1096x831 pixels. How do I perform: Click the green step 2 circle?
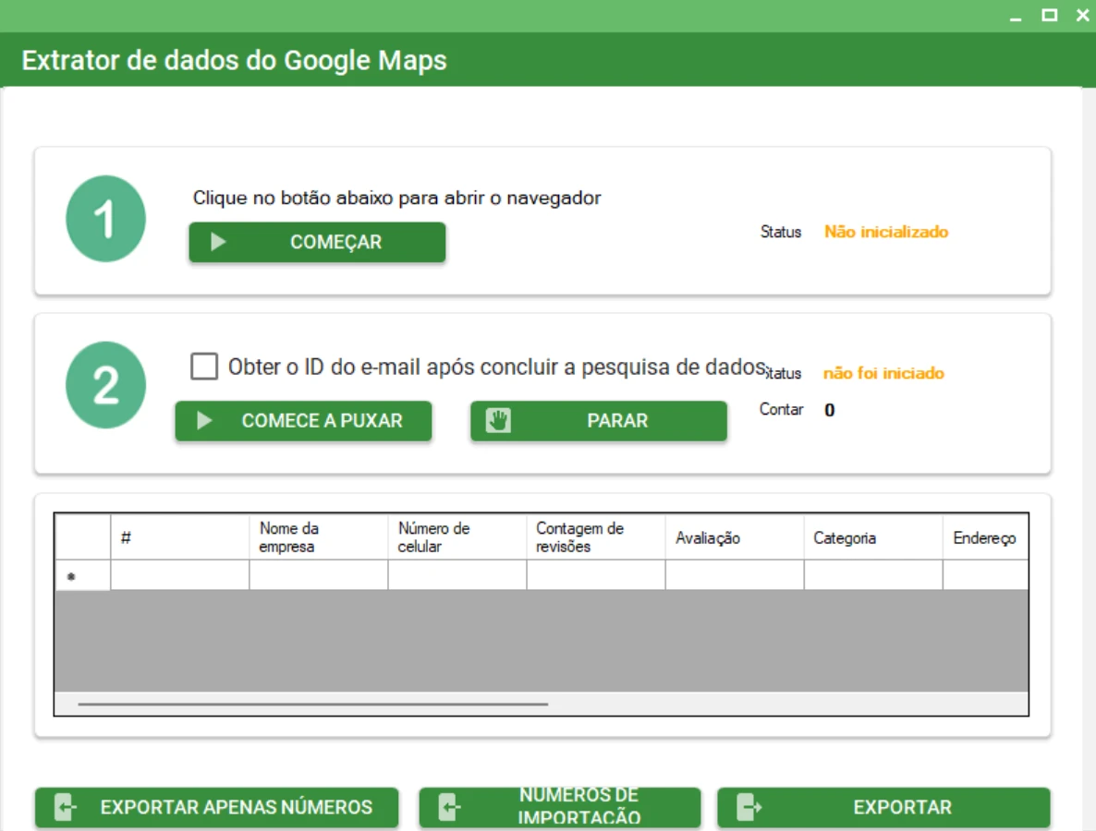pos(106,386)
